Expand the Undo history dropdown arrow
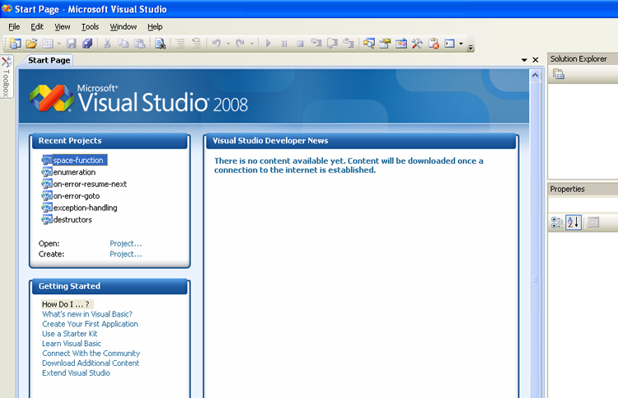The image size is (618, 398). click(x=227, y=44)
